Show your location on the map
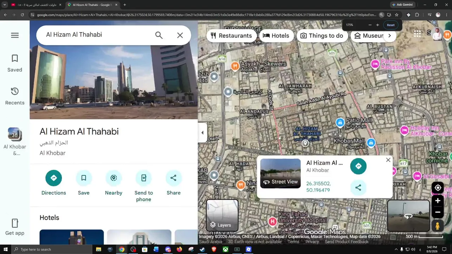 pos(438,188)
